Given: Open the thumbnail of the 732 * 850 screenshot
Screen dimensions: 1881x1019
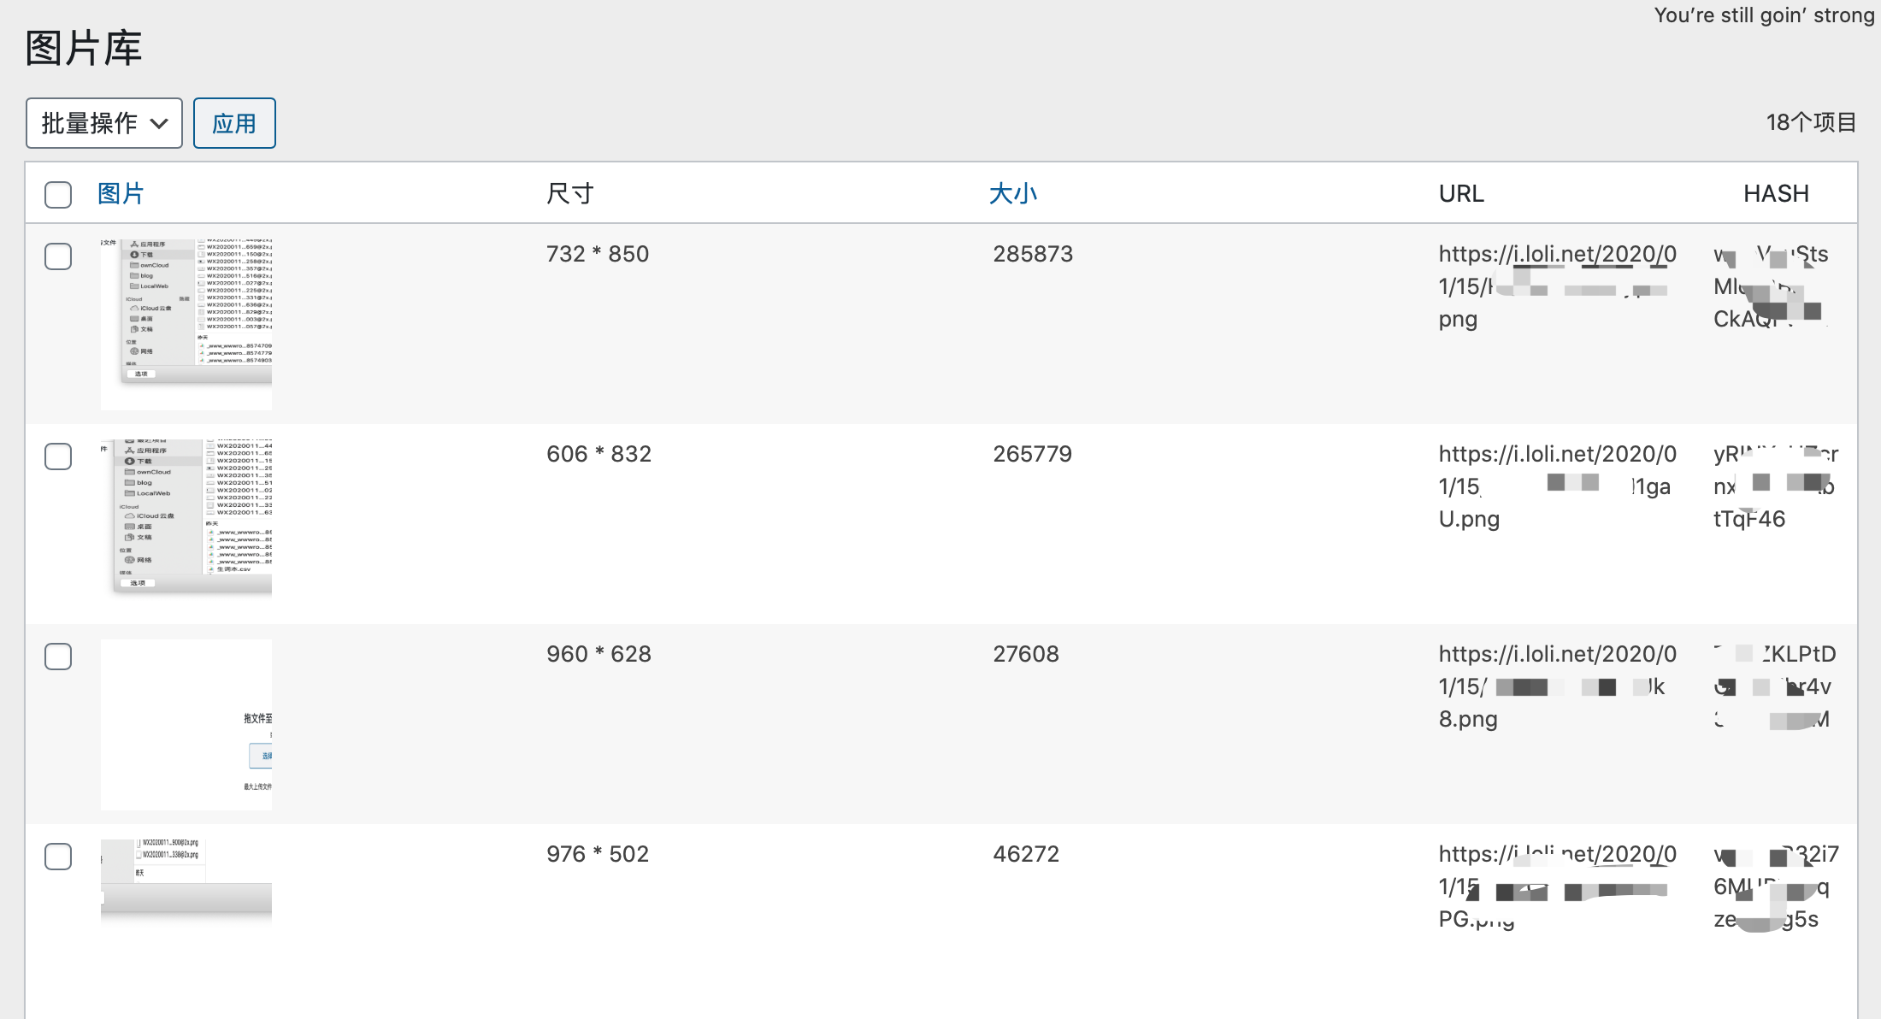Looking at the screenshot, I should coord(186,323).
